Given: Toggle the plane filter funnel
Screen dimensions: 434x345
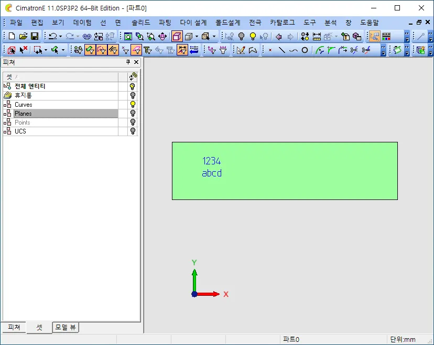Looking at the screenshot, I should point(136,50).
